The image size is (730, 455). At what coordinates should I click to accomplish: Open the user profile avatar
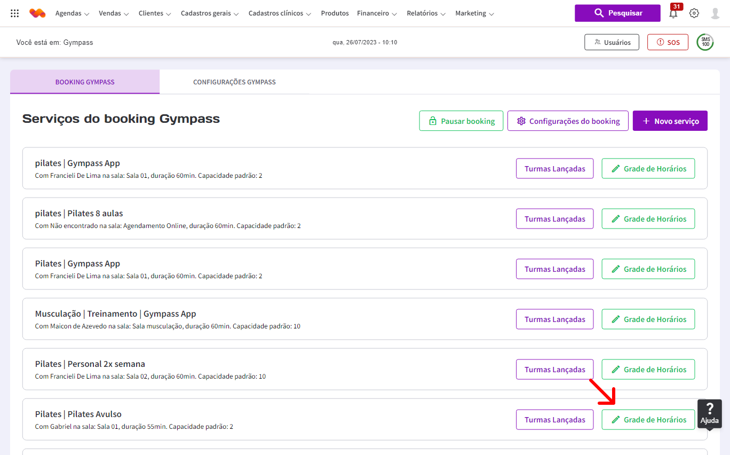715,13
